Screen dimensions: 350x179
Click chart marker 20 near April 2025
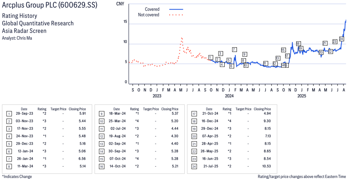pyautogui.click(x=321, y=52)
